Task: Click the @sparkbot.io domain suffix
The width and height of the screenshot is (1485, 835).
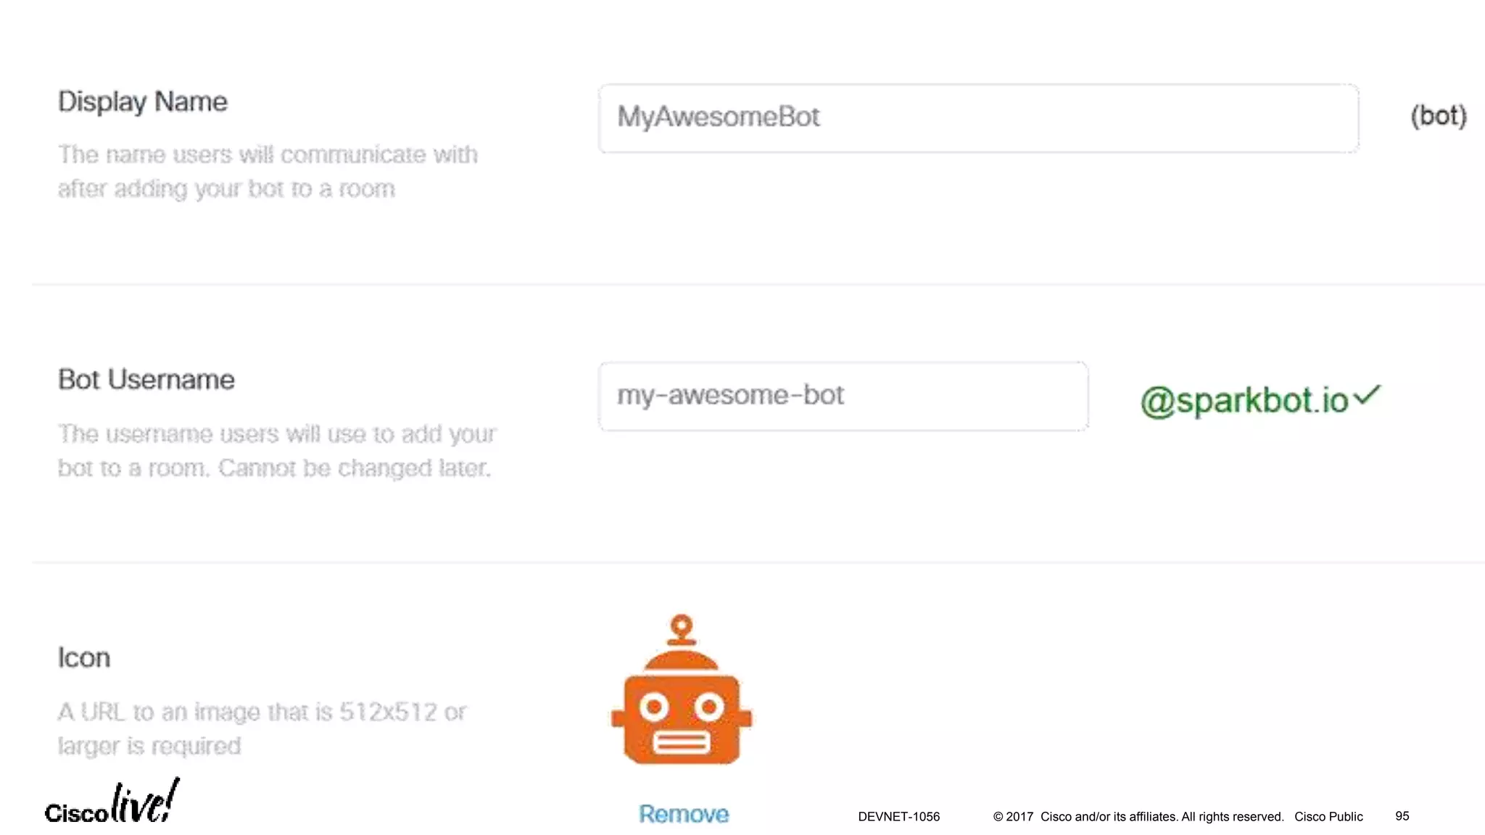Action: (1244, 401)
